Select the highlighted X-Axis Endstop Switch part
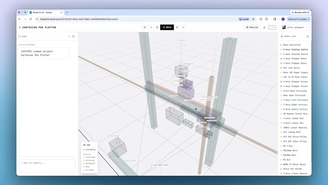This screenshot has width=328, height=185. click(295, 50)
